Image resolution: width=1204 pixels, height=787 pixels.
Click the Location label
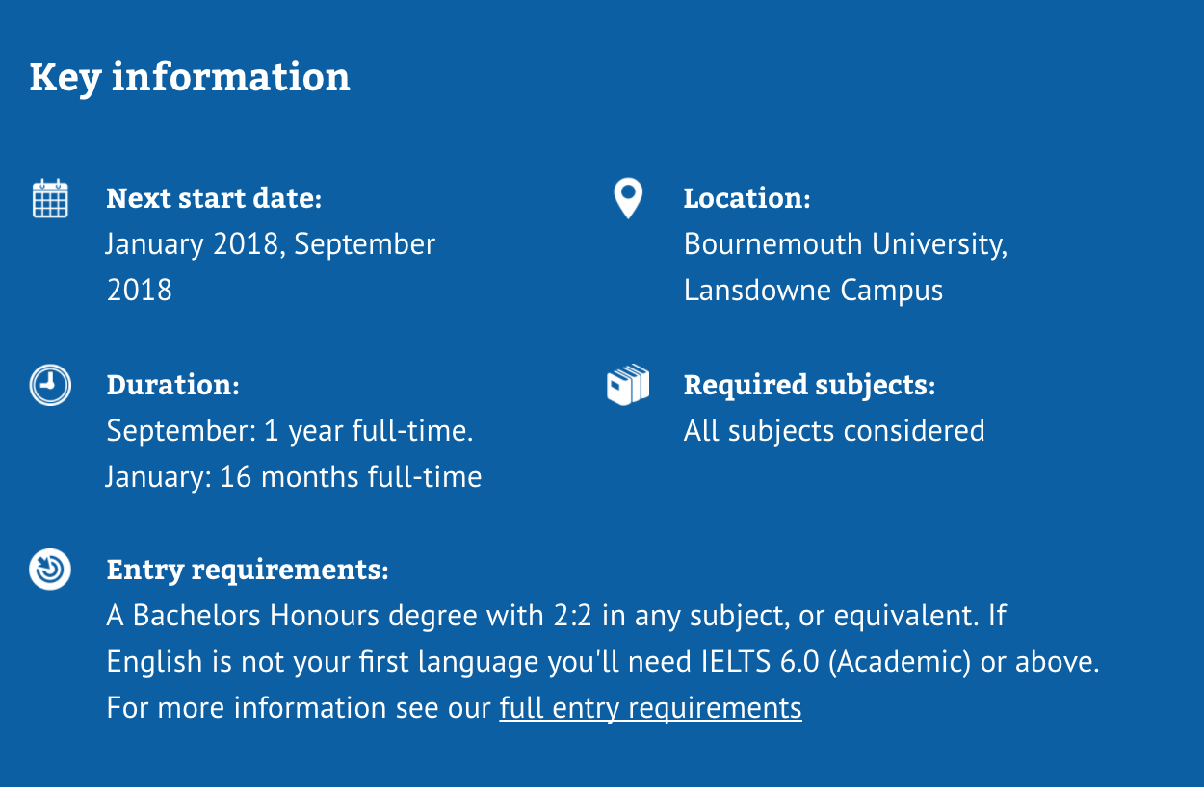(746, 198)
